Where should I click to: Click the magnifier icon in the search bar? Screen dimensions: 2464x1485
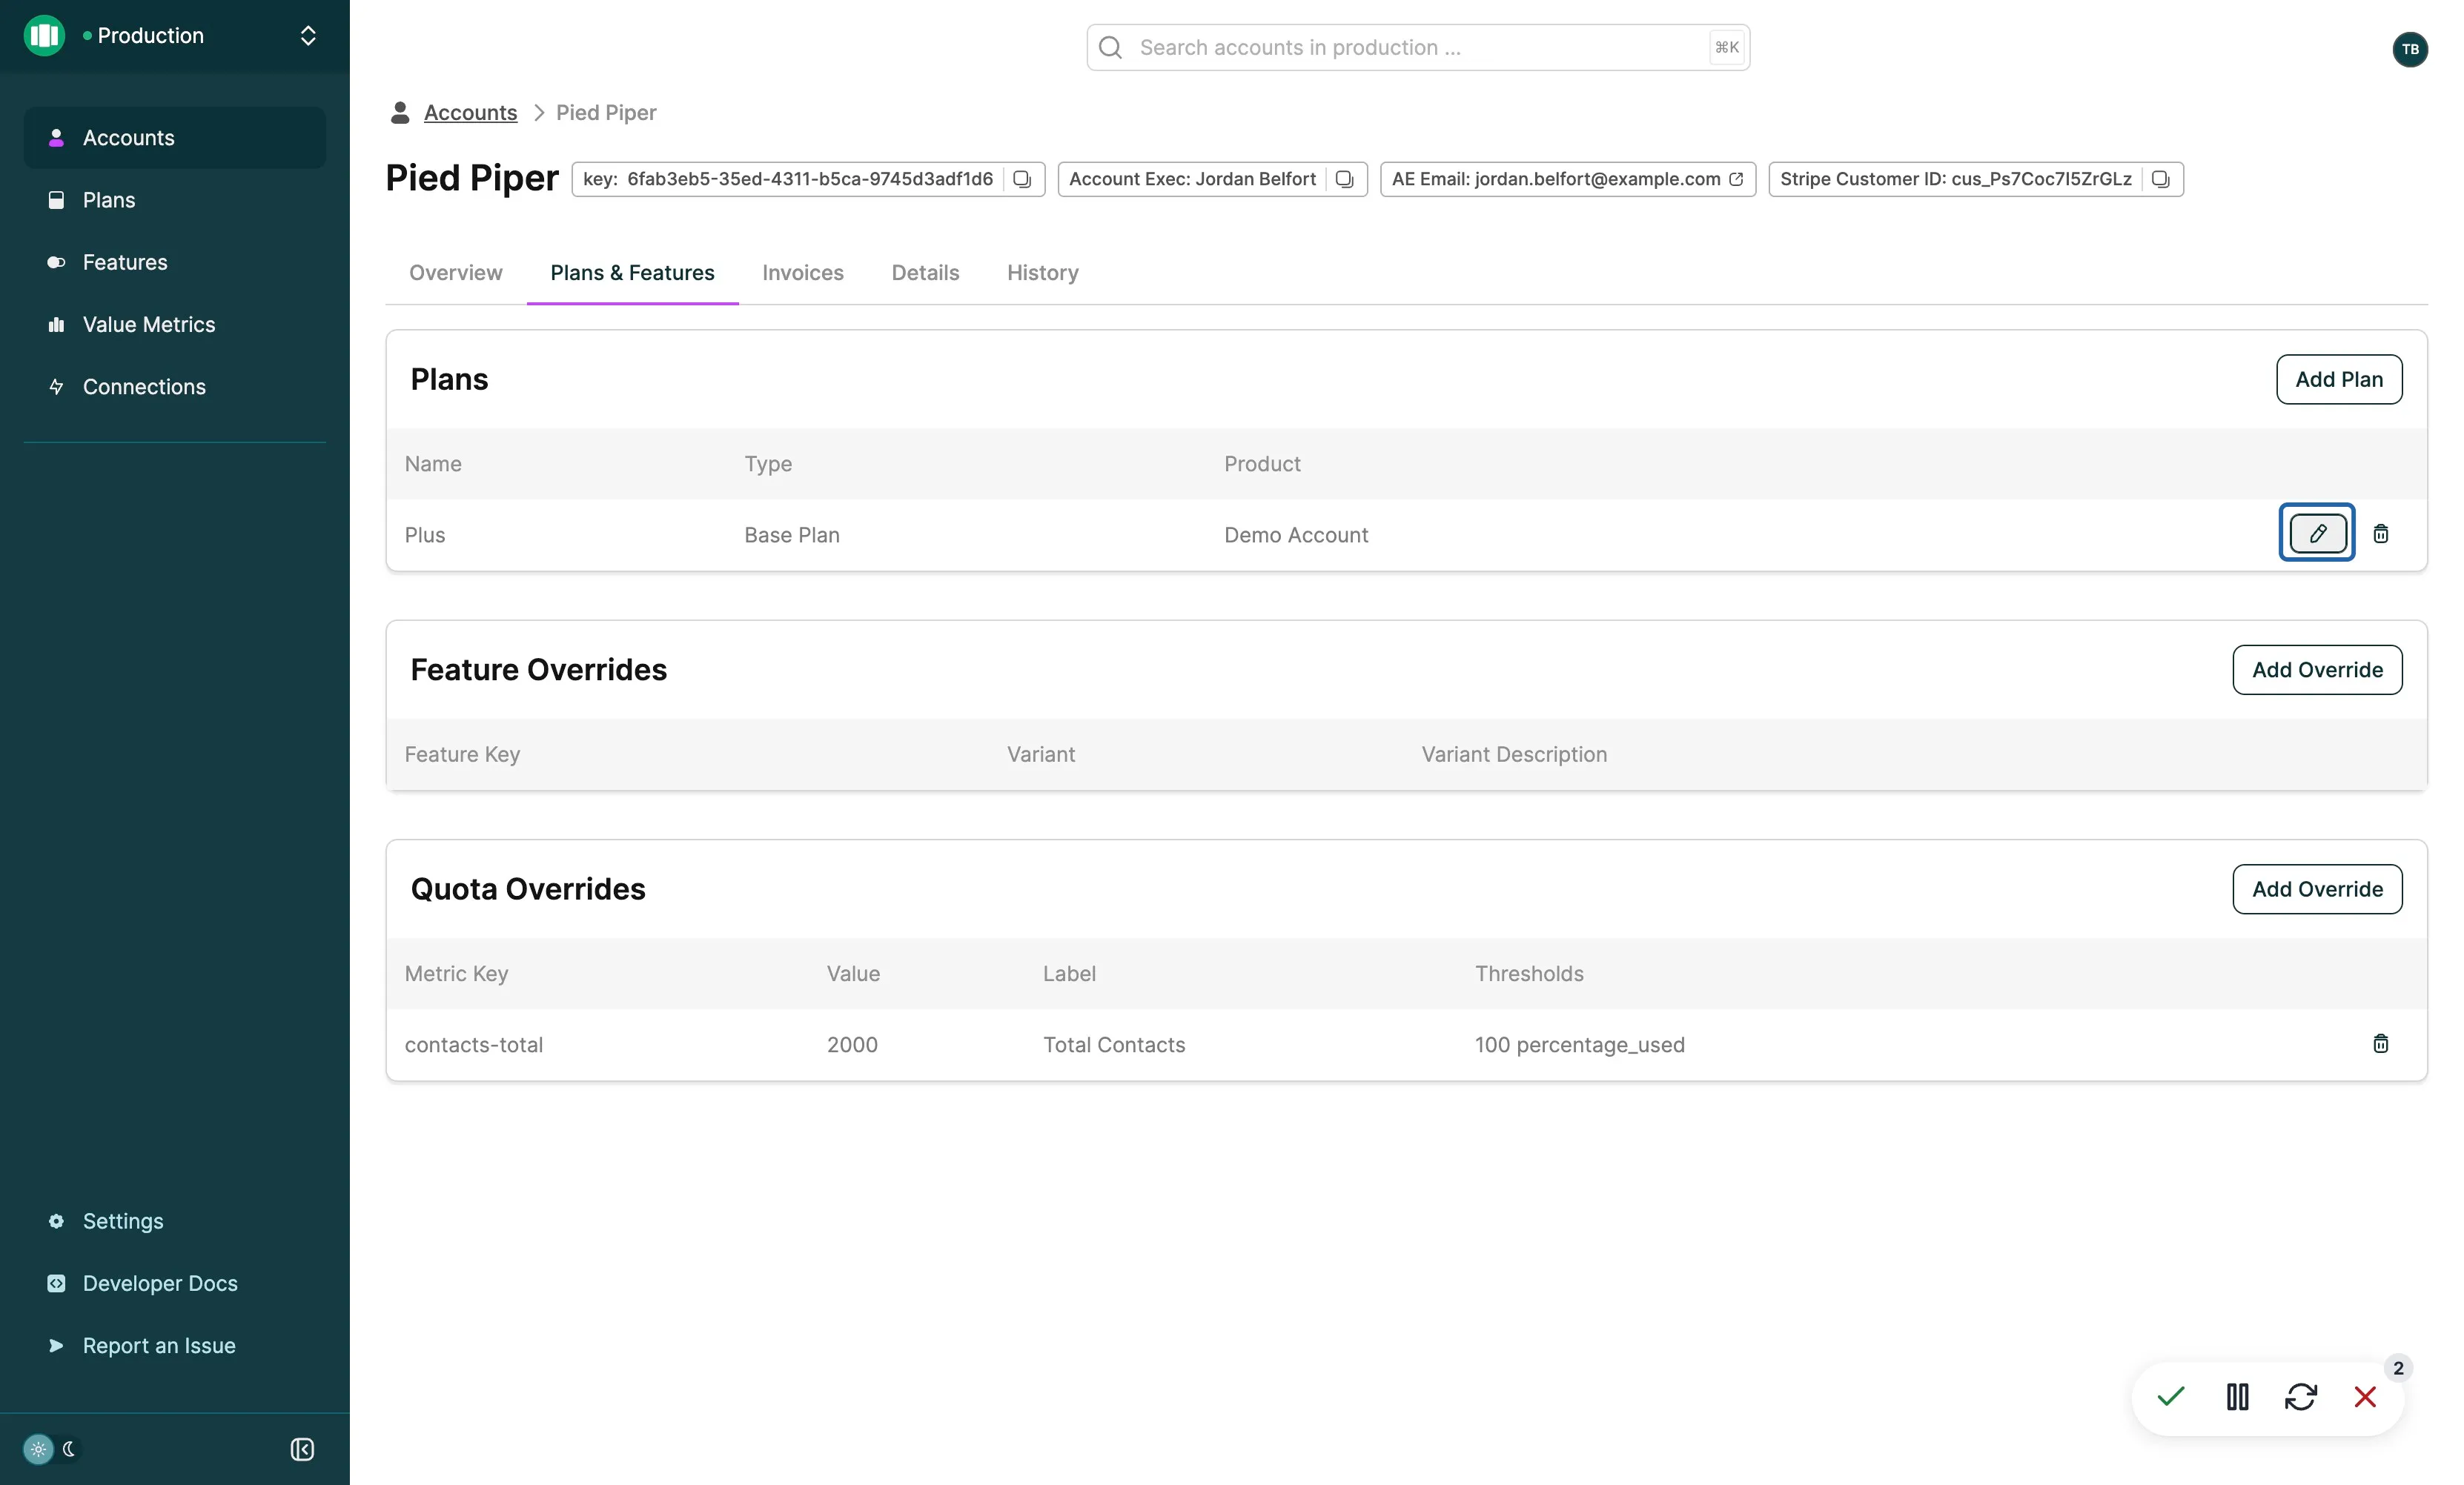click(x=1110, y=48)
